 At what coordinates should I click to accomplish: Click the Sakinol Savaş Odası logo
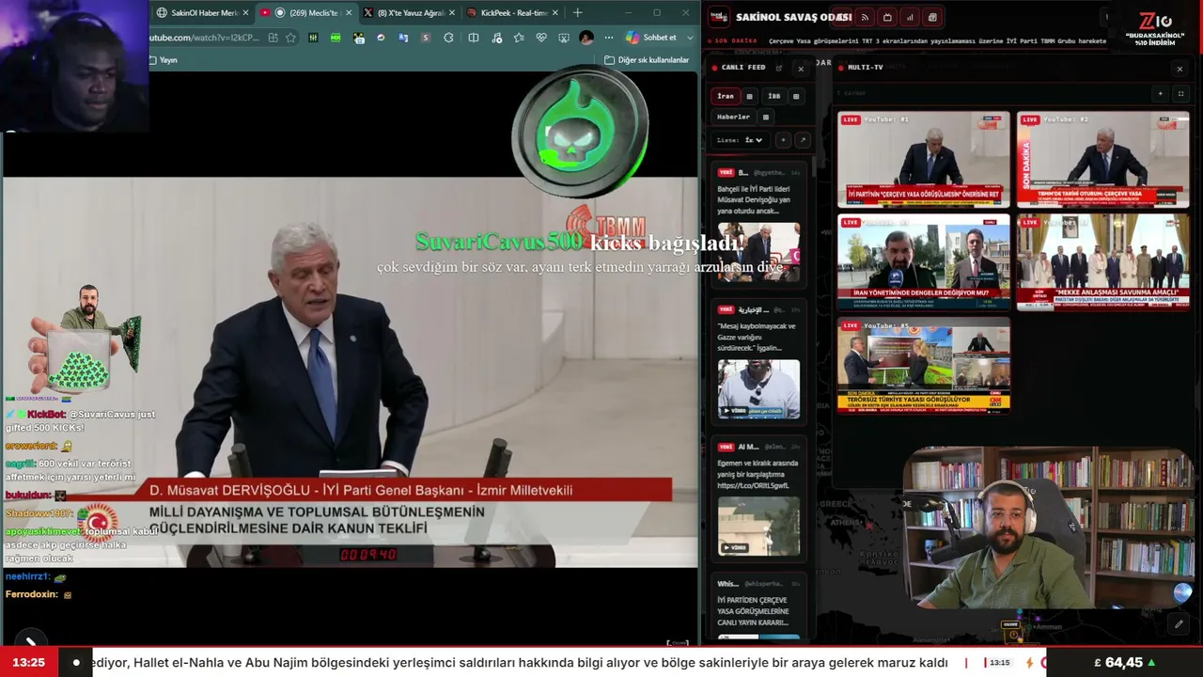[x=719, y=17]
